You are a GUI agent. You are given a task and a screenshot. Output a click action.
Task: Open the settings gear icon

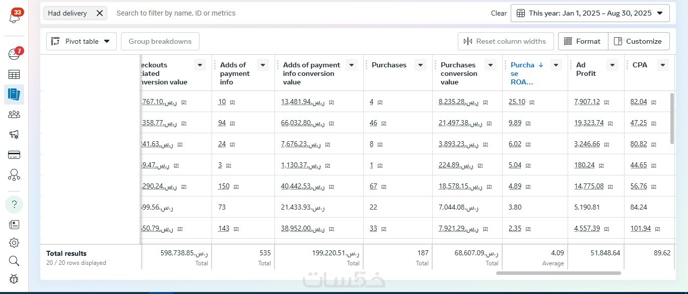[14, 243]
